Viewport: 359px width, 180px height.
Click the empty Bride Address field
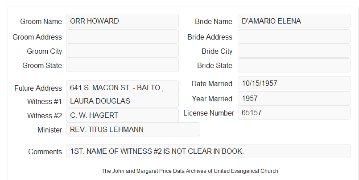click(294, 36)
